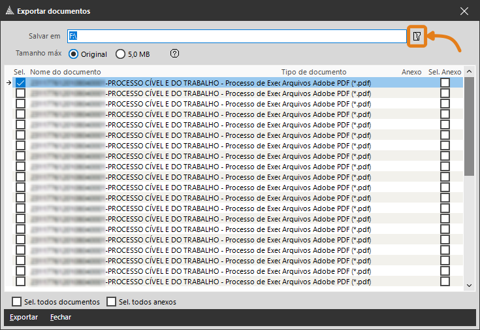The height and width of the screenshot is (330, 480).
Task: Click the app logo in title bar
Action: click(x=8, y=11)
